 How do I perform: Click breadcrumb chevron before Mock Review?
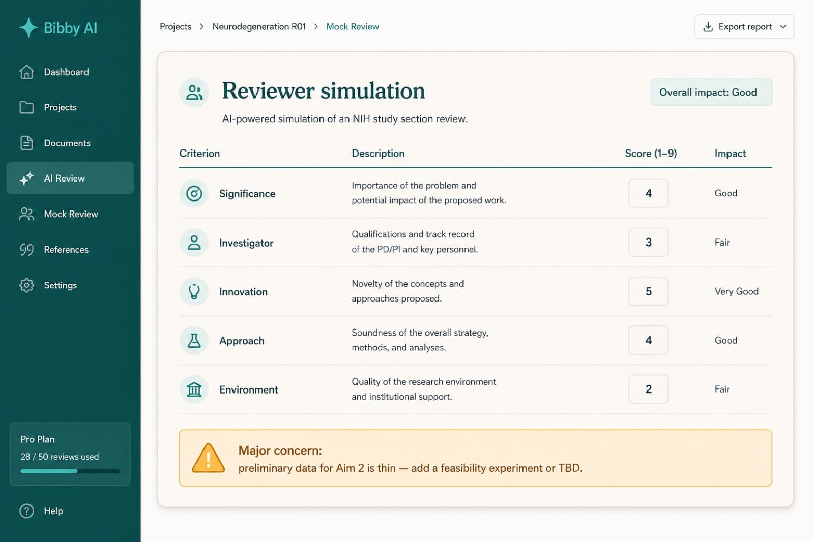tap(316, 26)
